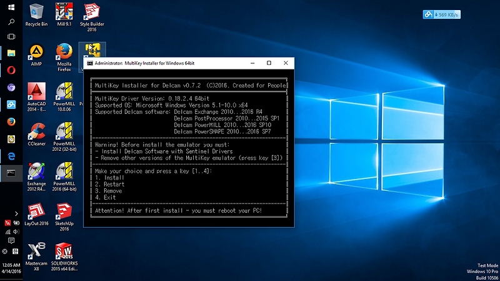
Task: Open File Explorer from the taskbar
Action: tap(11, 53)
